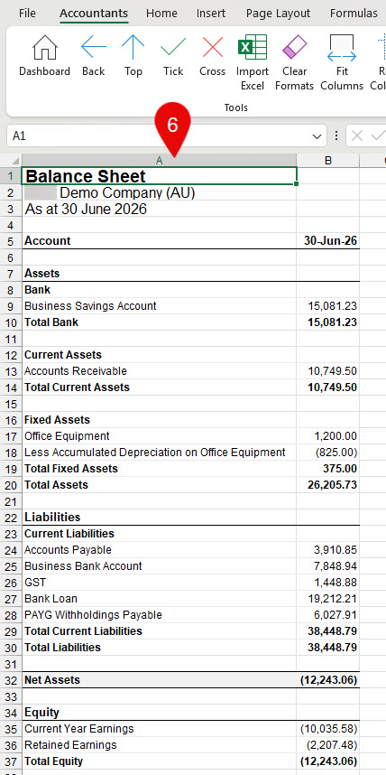This screenshot has width=386, height=775.
Task: Select the 375.00 total fixed assets value
Action: 327,469
